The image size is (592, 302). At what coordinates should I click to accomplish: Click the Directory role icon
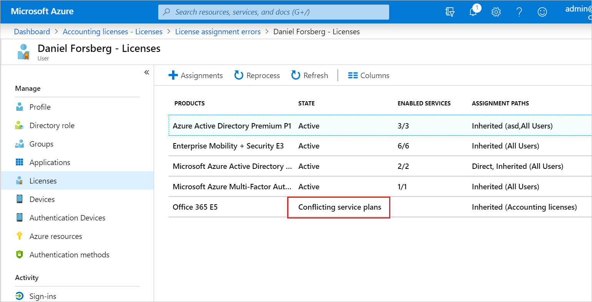coord(20,125)
